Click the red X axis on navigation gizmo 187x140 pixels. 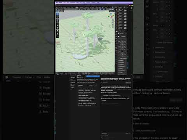point(112,17)
